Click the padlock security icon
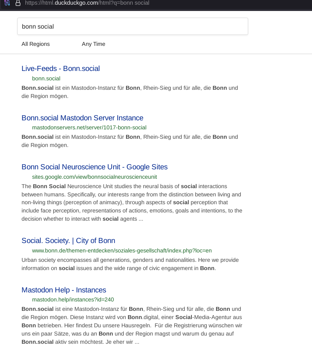The height and width of the screenshot is (352, 312). 18,3
